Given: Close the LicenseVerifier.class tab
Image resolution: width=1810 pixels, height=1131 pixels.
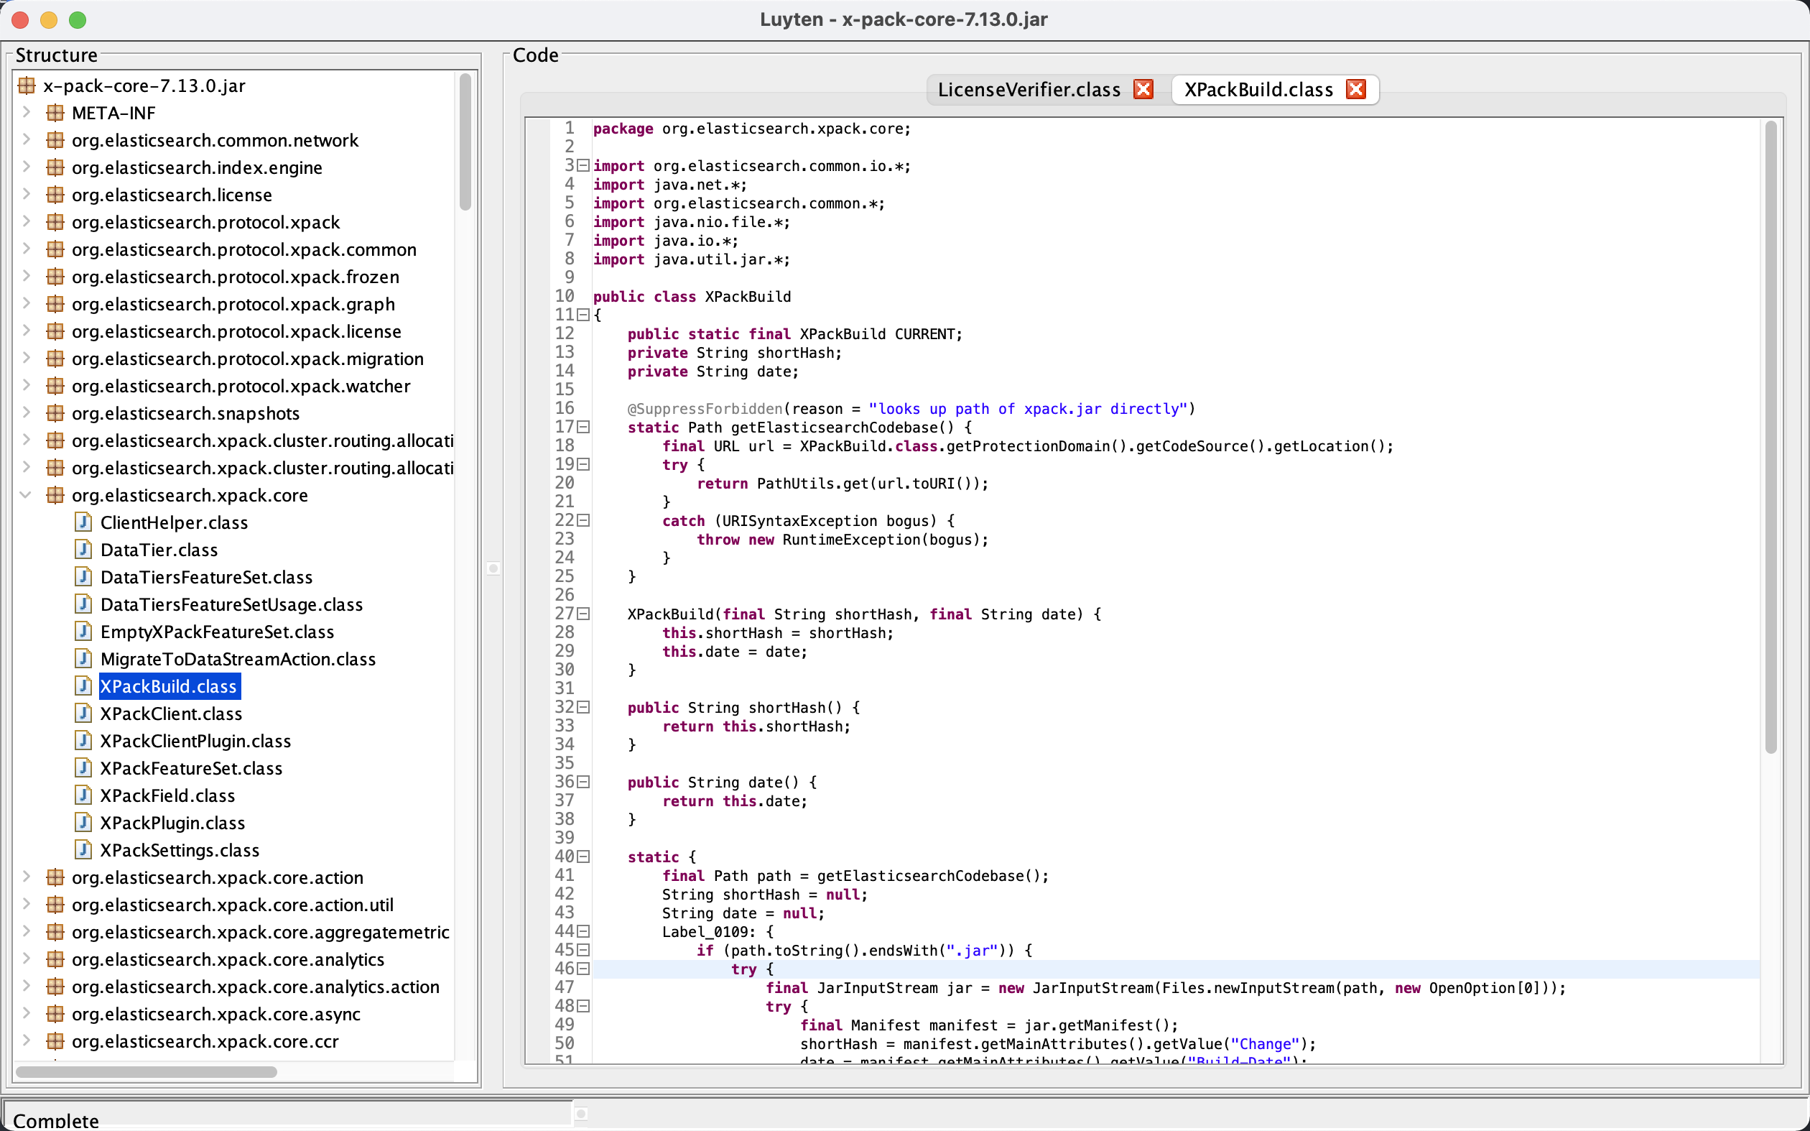Looking at the screenshot, I should [1143, 89].
